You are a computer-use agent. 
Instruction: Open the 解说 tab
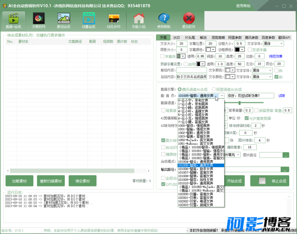click(x=203, y=37)
